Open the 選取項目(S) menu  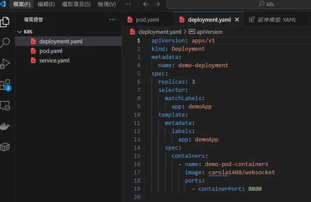76,4
